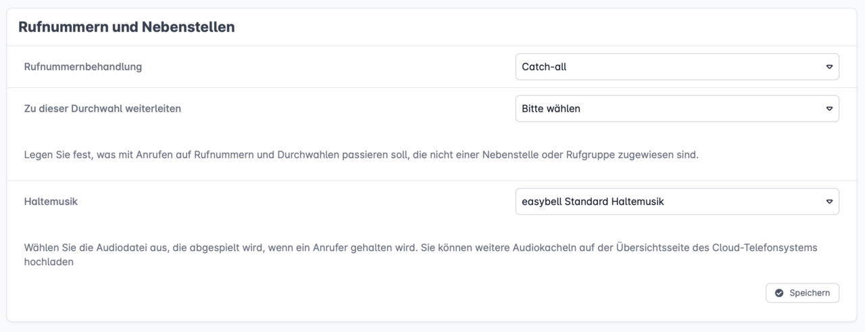
Task: Click the arrow on the Haltemusik dropdown
Action: (x=829, y=201)
